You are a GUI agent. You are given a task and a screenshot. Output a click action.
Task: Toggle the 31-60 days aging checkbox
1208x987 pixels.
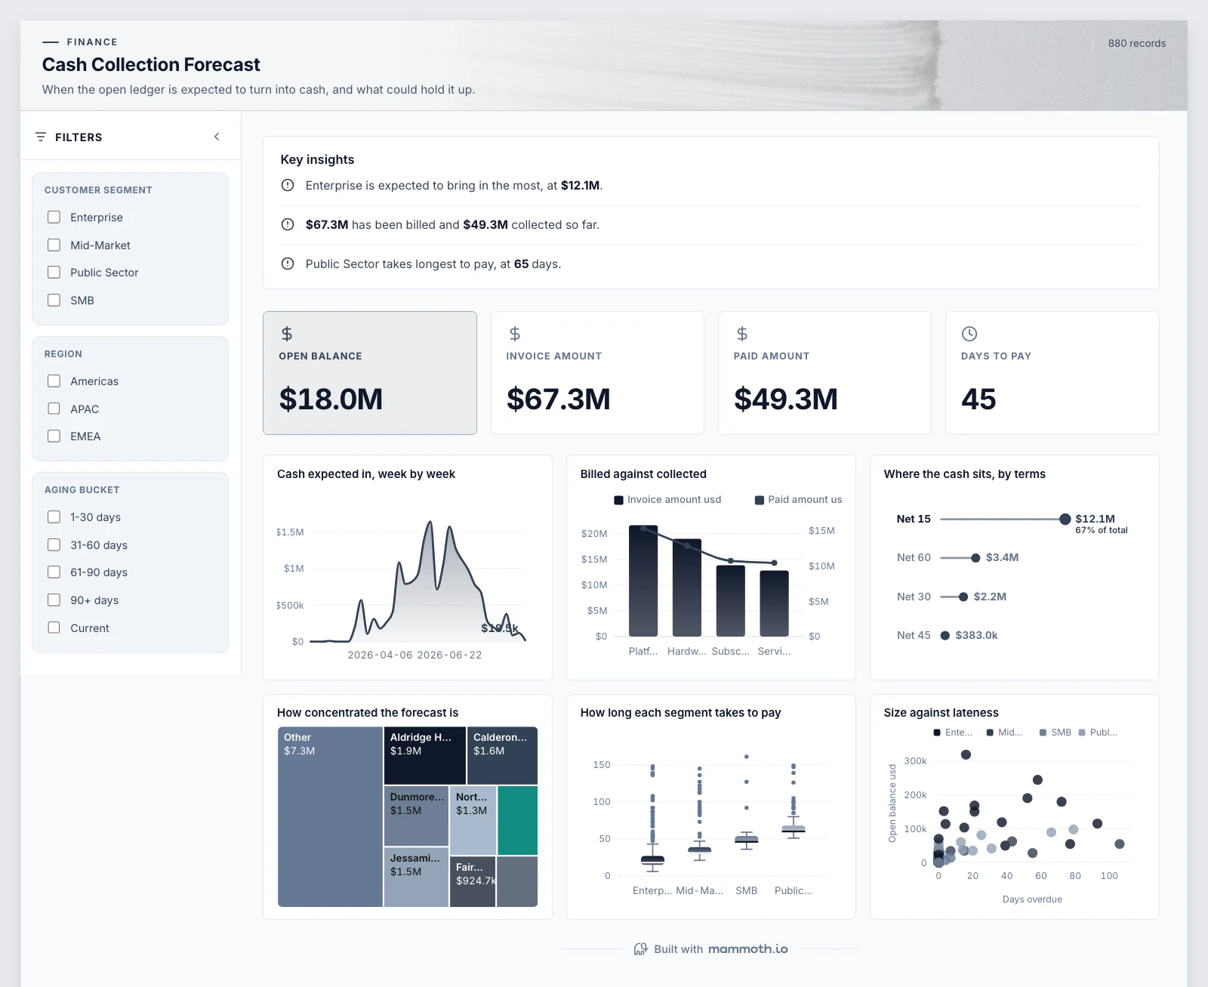tap(54, 544)
